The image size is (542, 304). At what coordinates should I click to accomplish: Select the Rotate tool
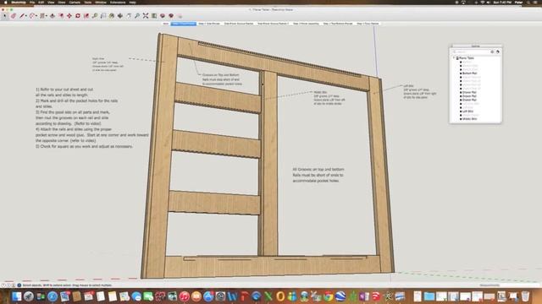click(78, 16)
